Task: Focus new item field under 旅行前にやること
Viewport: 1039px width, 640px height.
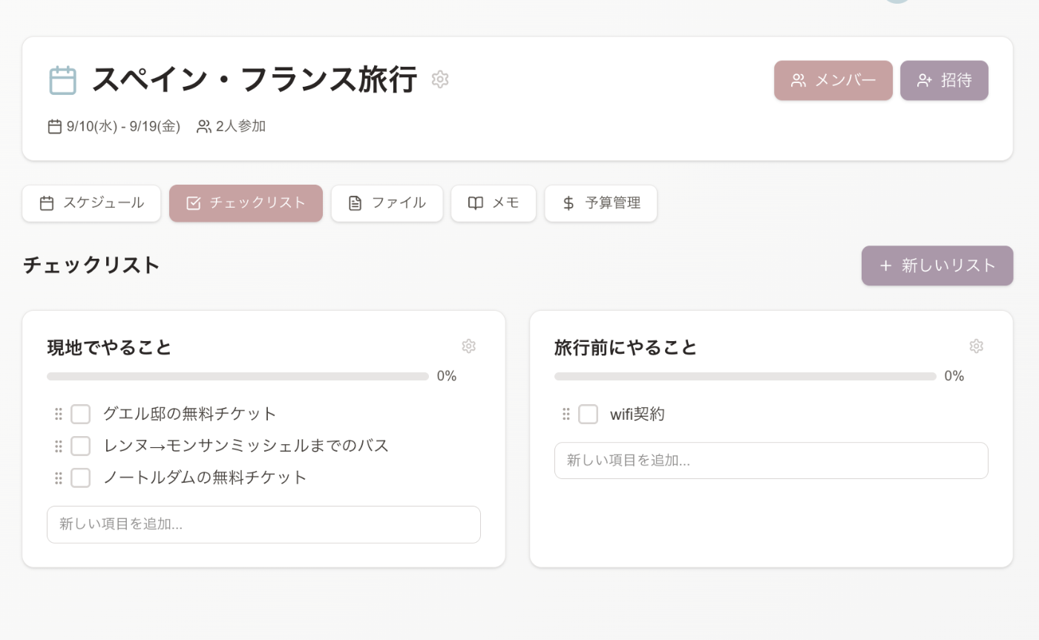Action: (x=771, y=461)
